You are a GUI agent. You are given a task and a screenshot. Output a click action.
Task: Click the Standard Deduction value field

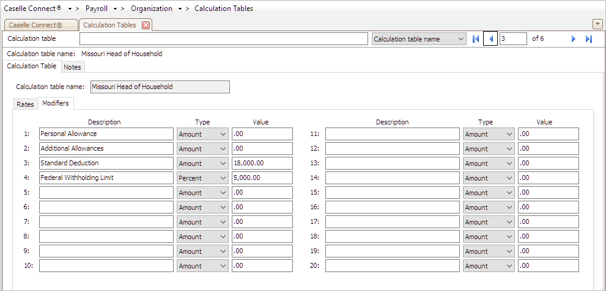(x=262, y=163)
